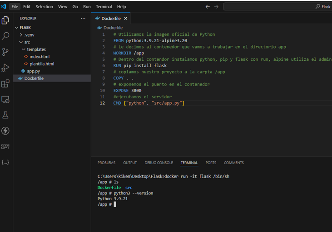Screen dimensions: 332x232
Task: Open the Terminal menu
Action: [104, 7]
